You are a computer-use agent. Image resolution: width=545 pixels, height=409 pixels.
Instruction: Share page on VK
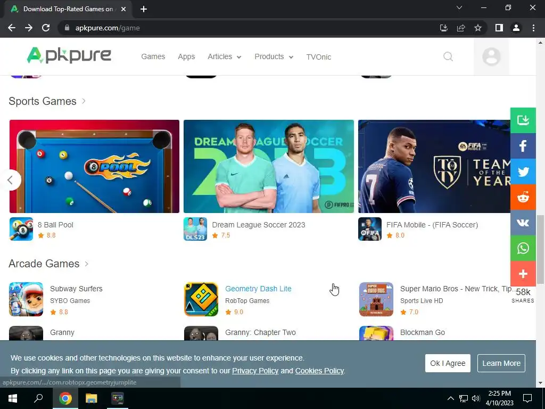(x=523, y=223)
